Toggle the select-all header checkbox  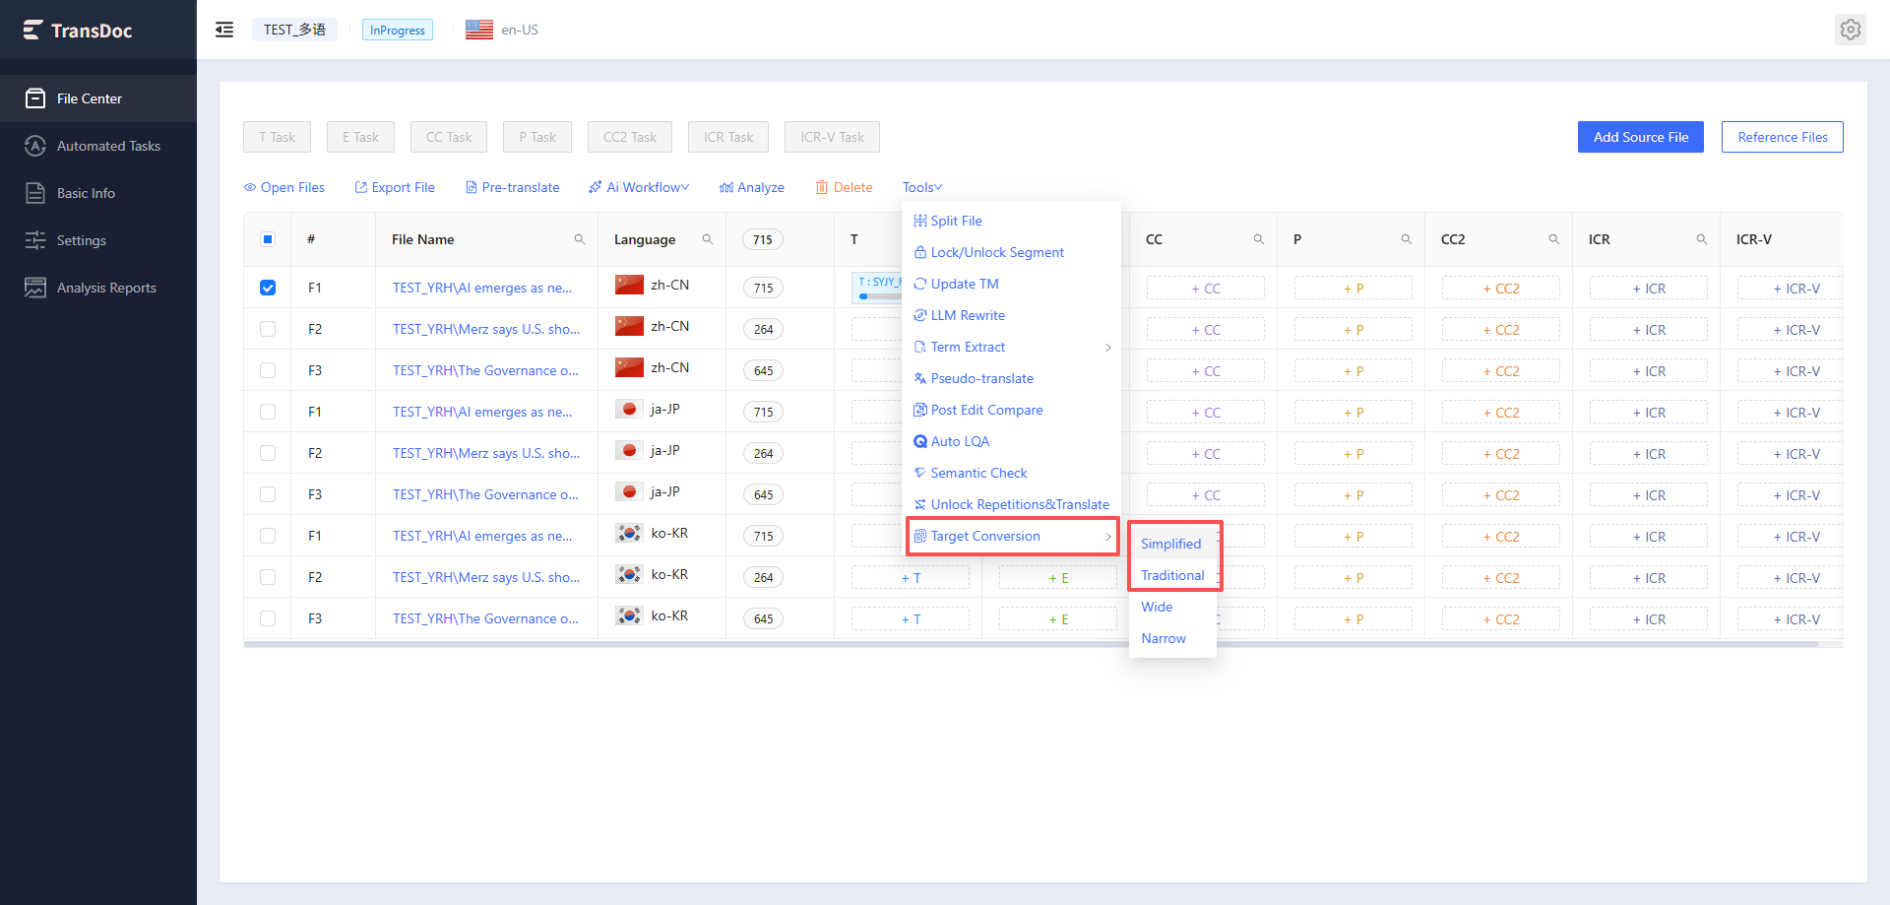268,239
